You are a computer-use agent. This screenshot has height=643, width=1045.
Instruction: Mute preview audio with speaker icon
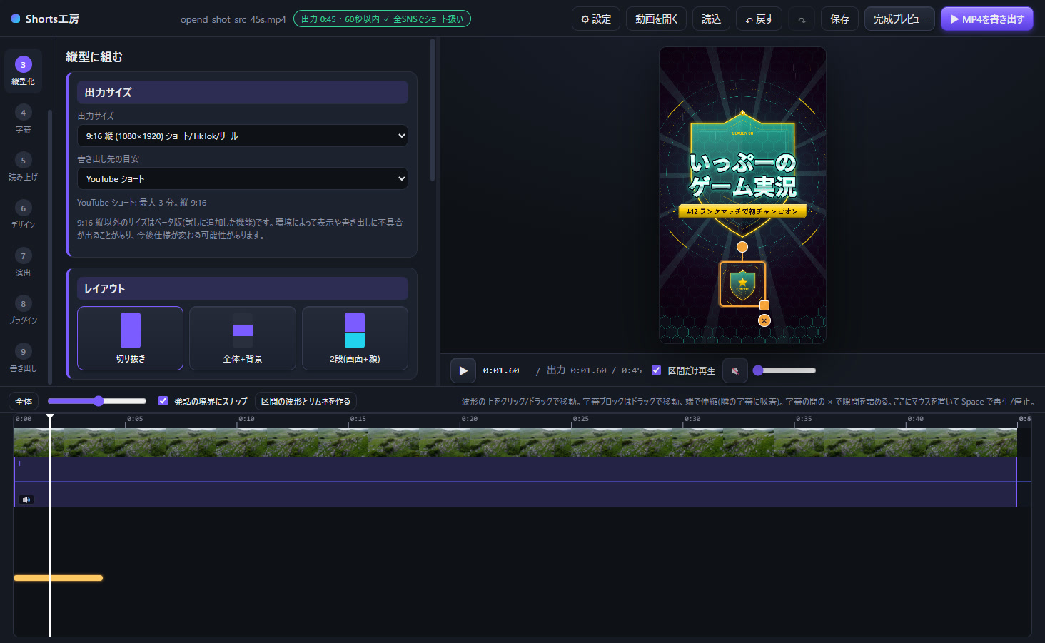click(734, 370)
